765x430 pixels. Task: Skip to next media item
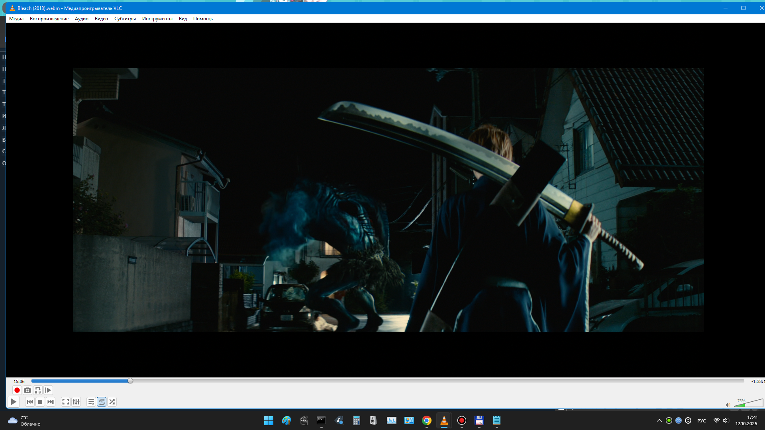[51, 402]
